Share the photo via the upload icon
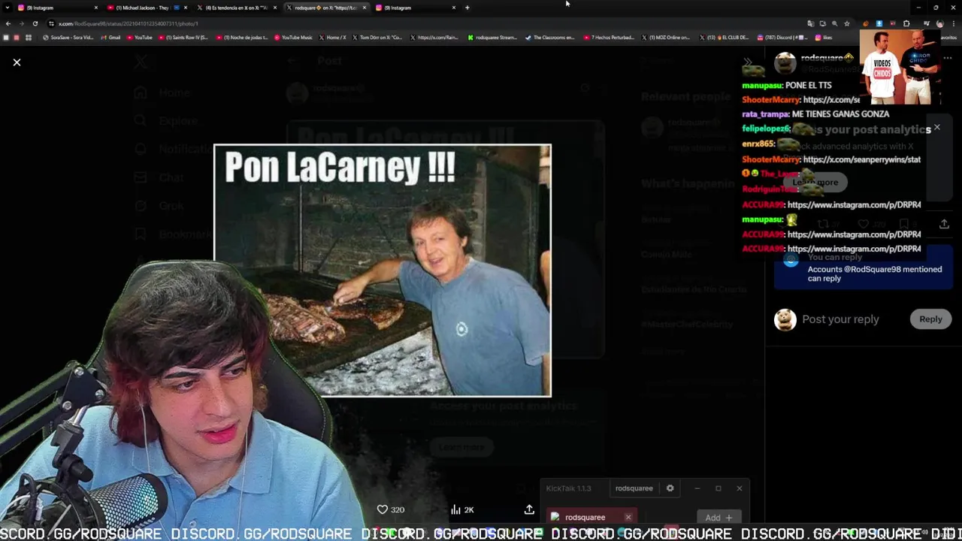 point(529,509)
